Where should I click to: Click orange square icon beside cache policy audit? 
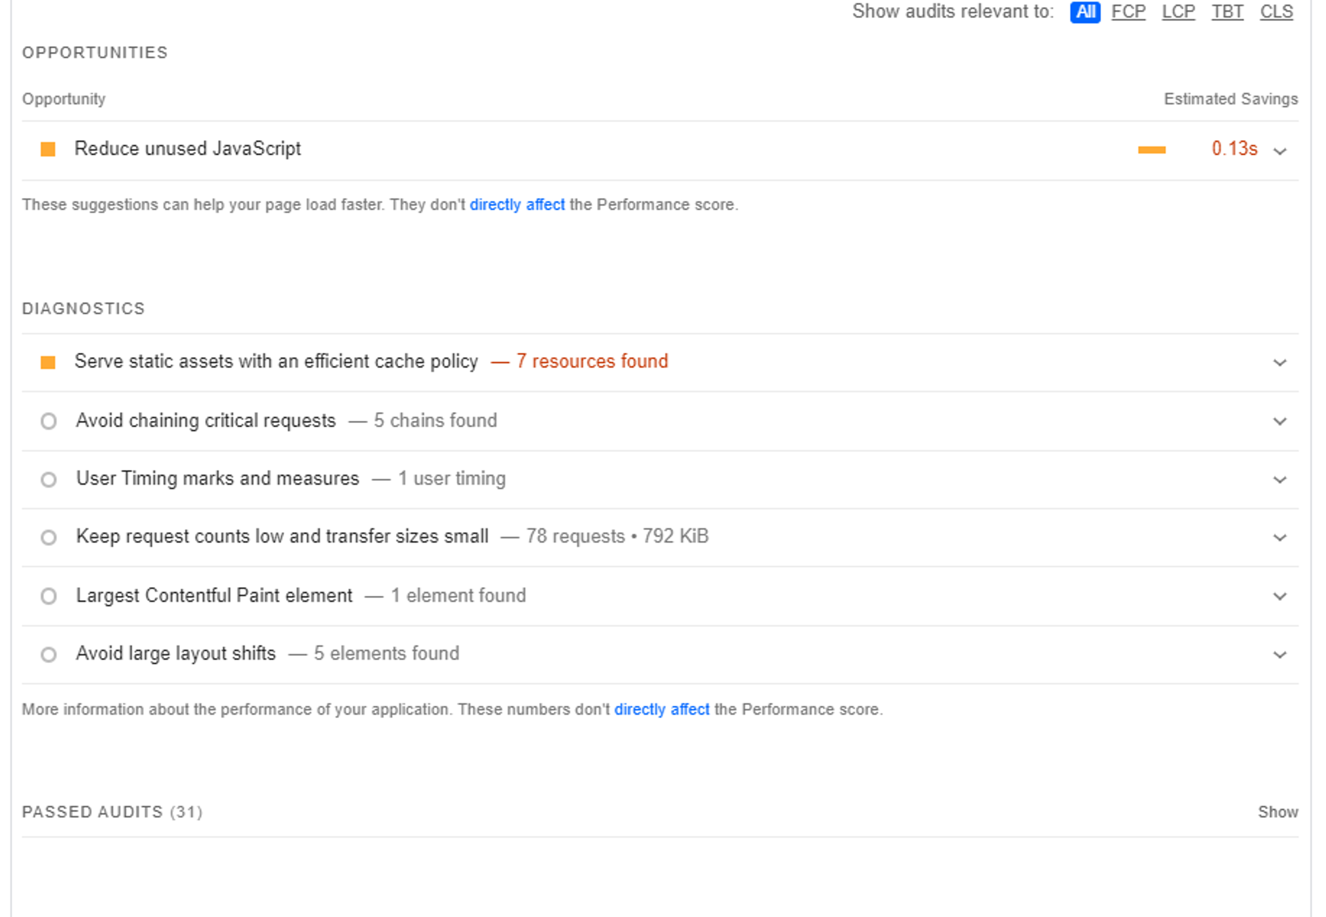pos(48,363)
